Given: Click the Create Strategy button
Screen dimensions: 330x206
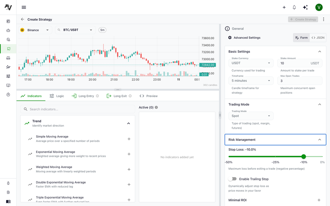Looking at the screenshot, I should [303, 20].
